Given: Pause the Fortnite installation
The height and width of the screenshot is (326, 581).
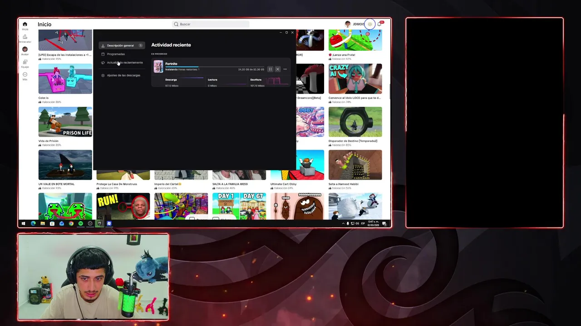Looking at the screenshot, I should [x=270, y=69].
